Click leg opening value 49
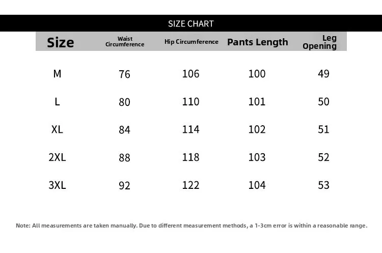382x253 pixels. tap(323, 73)
